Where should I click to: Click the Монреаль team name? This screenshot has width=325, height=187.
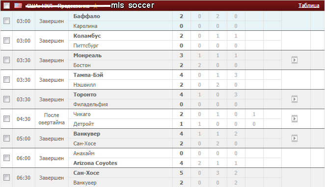point(87,55)
